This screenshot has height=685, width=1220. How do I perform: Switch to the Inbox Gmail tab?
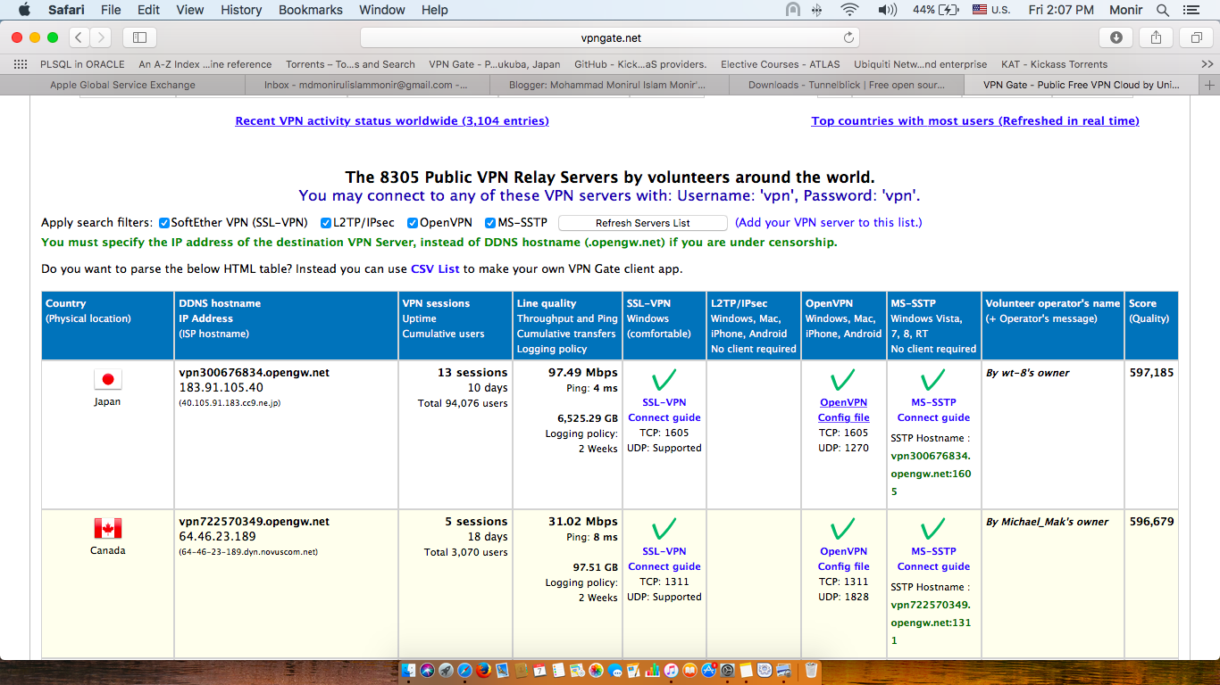[x=367, y=85]
